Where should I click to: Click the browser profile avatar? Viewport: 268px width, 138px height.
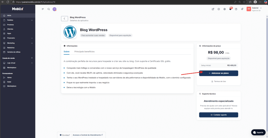255,2
